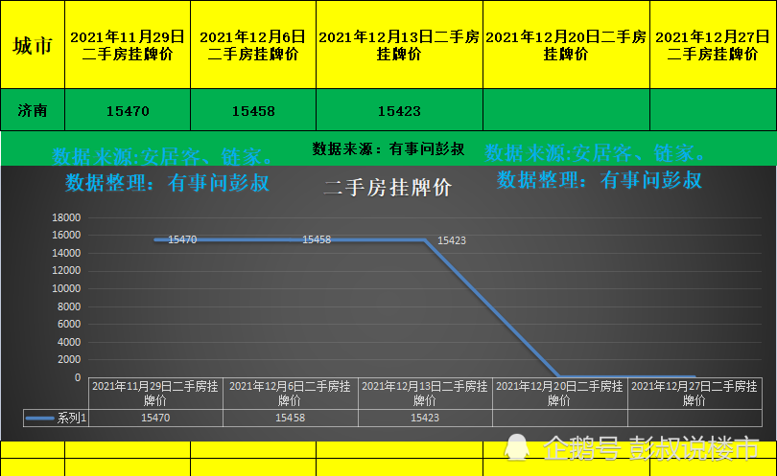The height and width of the screenshot is (476, 777).
Task: Select the 2021年12月20日 table header cell
Action: coord(566,45)
